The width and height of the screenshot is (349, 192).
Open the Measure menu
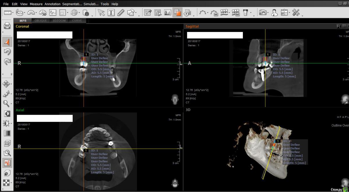tap(36, 4)
